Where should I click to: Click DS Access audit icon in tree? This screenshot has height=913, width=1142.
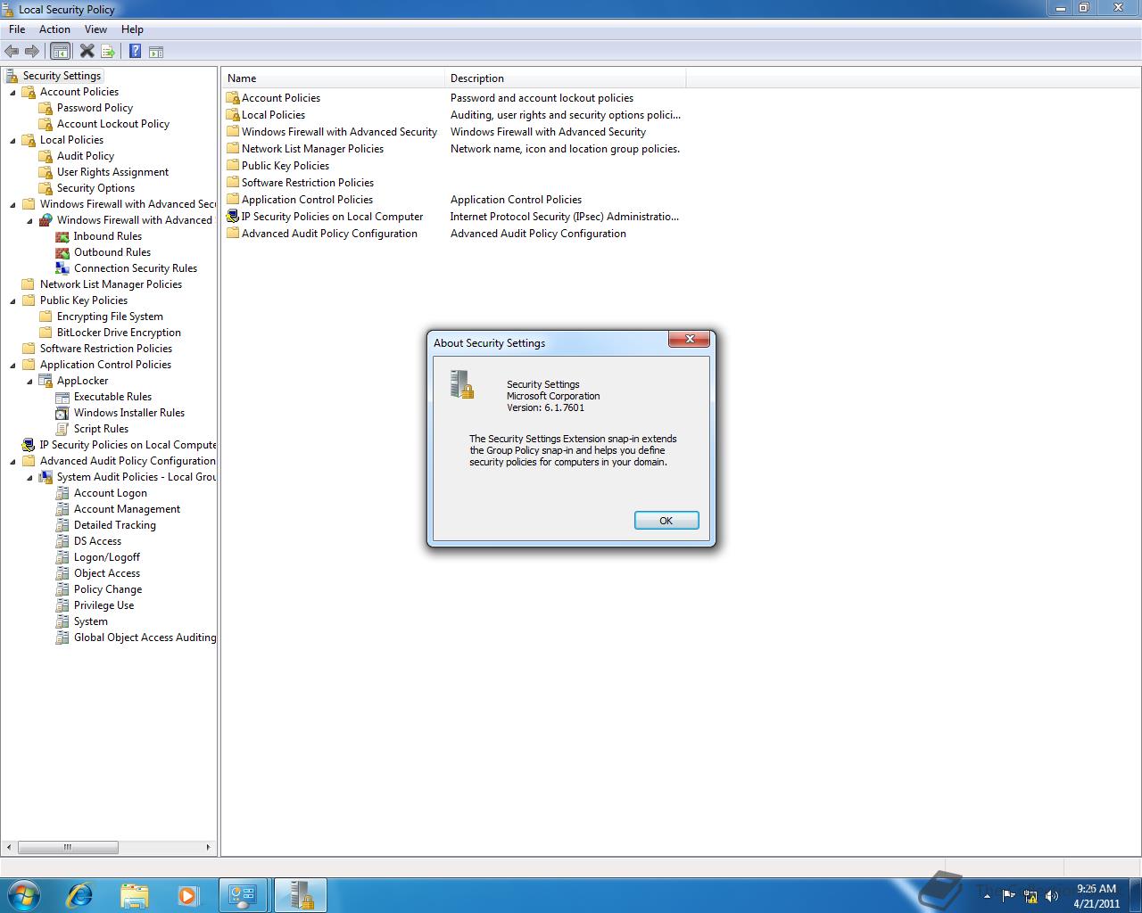coord(62,541)
